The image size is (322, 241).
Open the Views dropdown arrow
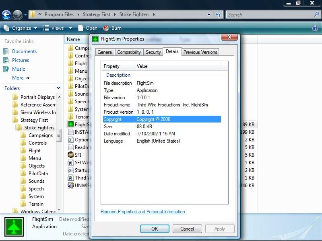70,28
